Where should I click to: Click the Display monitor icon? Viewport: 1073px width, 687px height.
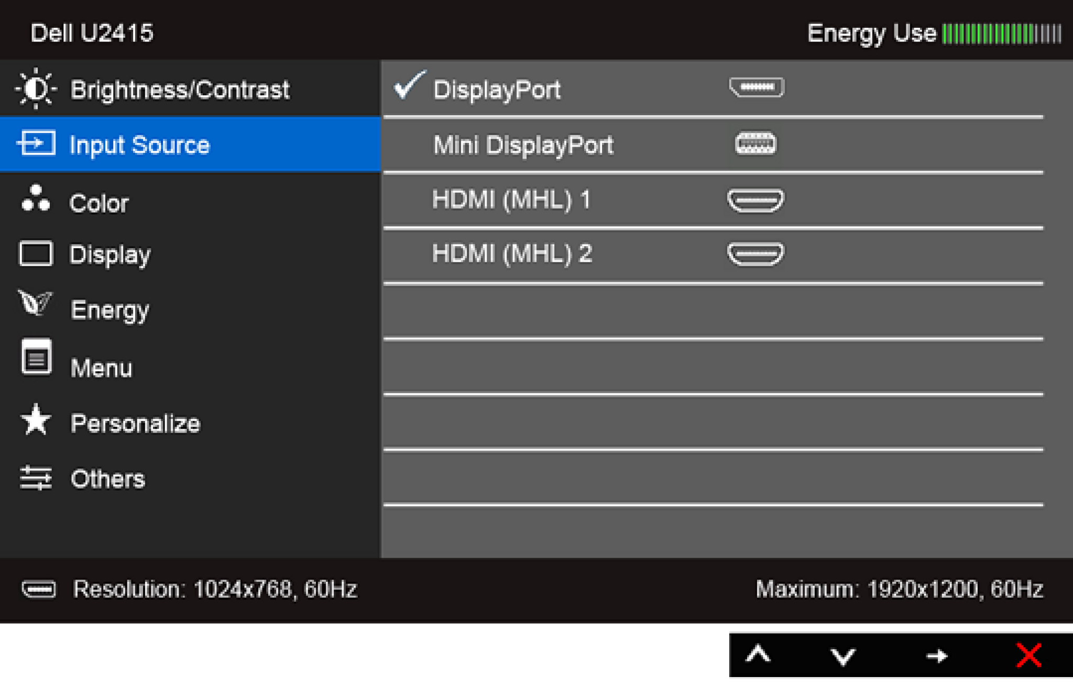(x=36, y=255)
